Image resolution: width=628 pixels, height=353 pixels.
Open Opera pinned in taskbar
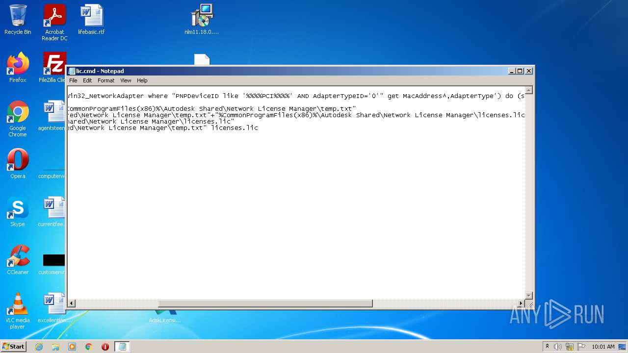[x=105, y=347]
